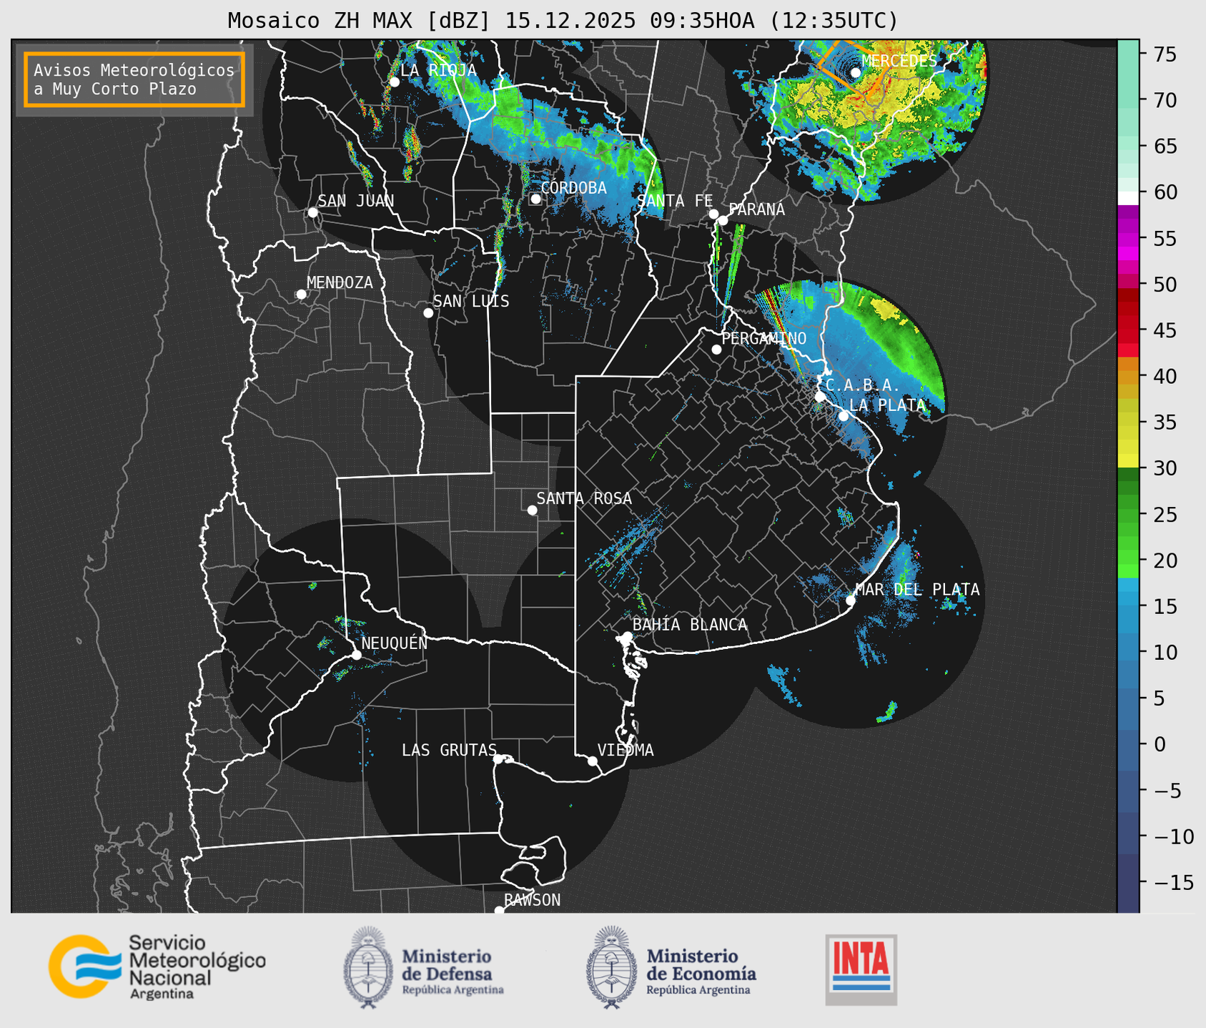Click the Ministerio de Economía emblem
Screen dimensions: 1206x1028
coord(611,967)
